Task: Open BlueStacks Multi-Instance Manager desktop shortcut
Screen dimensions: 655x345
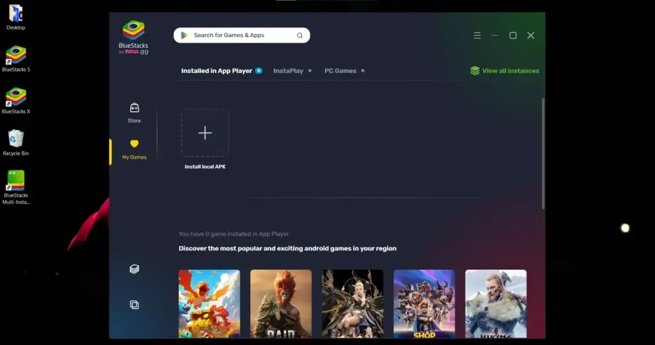Action: click(16, 181)
